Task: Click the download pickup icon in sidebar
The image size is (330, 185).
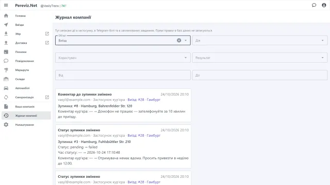Action: point(6,33)
